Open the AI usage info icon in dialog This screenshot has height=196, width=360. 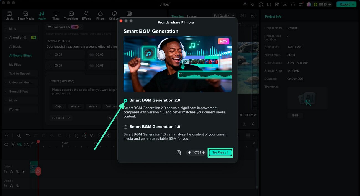pyautogui.click(x=179, y=153)
